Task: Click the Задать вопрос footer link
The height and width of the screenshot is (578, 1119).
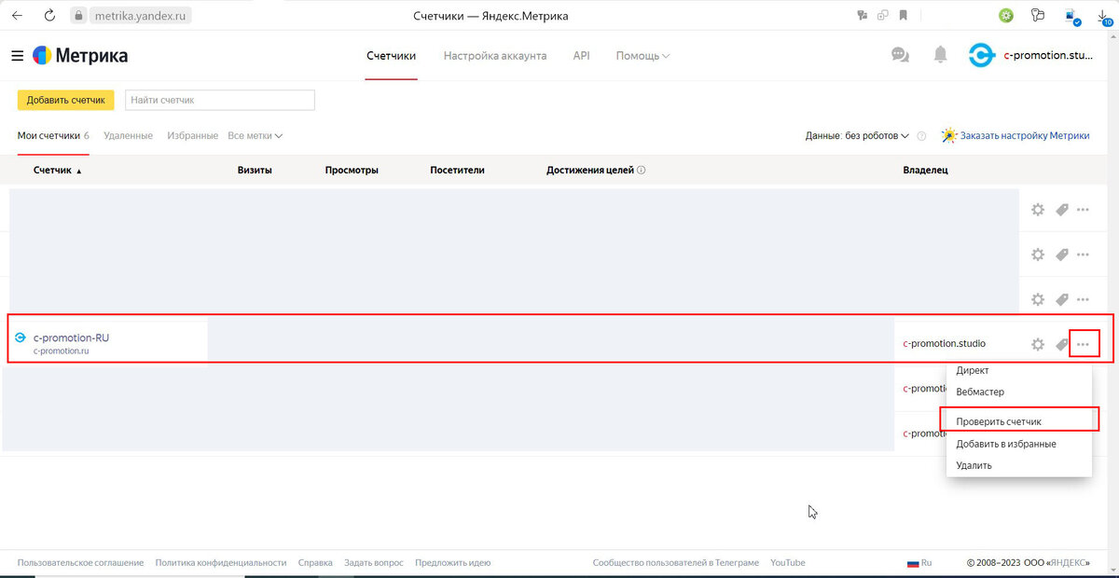Action: (x=374, y=563)
